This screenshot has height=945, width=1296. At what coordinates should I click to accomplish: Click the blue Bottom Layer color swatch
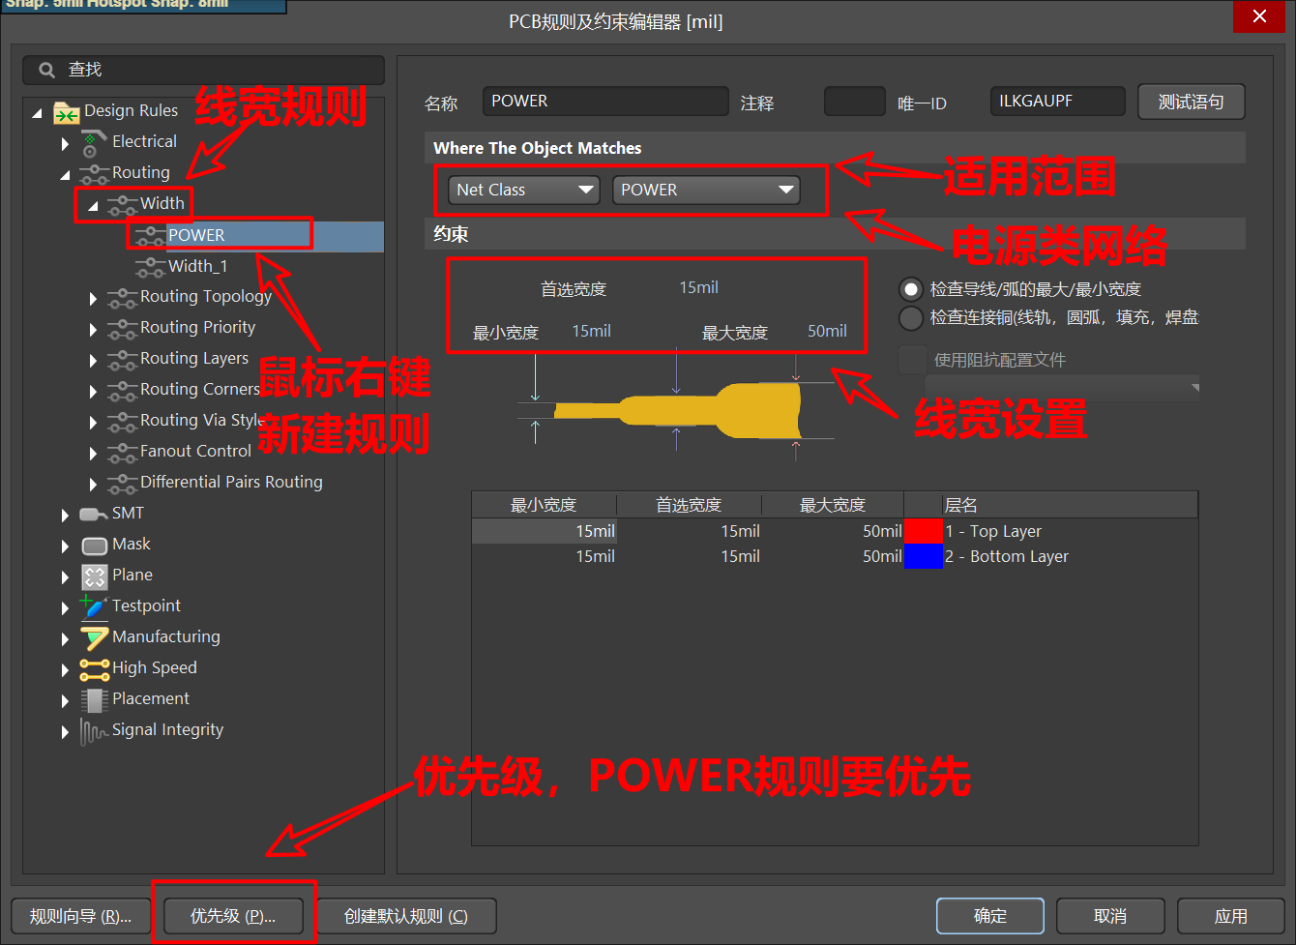pyautogui.click(x=924, y=556)
